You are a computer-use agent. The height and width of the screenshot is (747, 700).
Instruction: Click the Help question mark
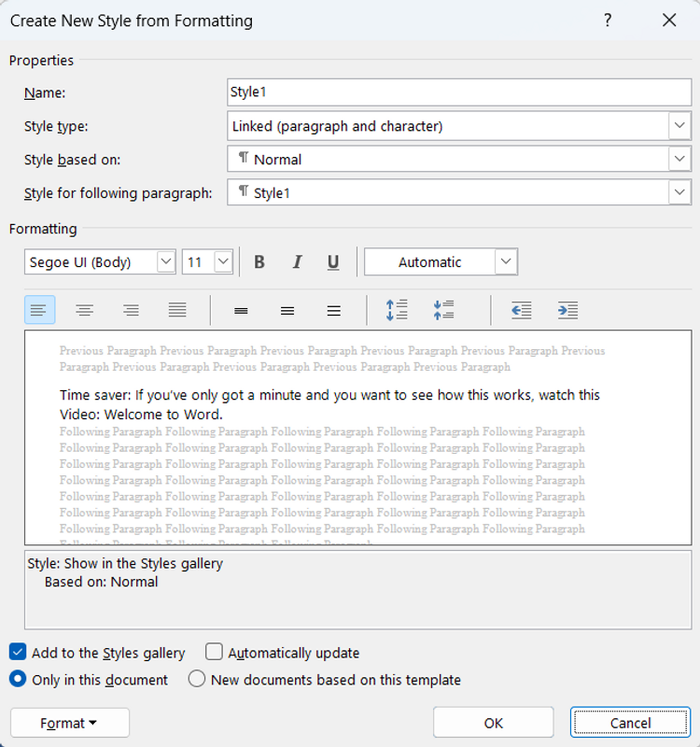[x=608, y=20]
